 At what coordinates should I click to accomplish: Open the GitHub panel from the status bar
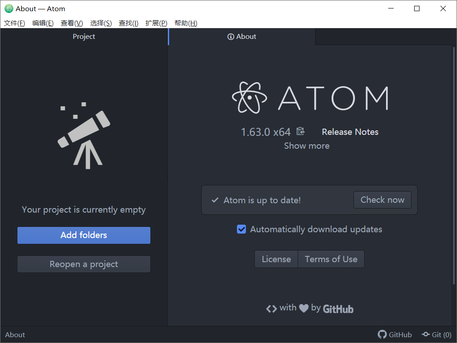(395, 335)
